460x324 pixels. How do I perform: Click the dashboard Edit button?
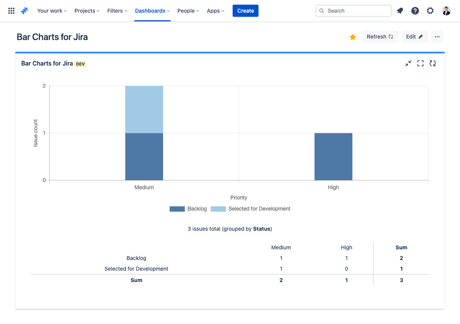[x=414, y=37]
